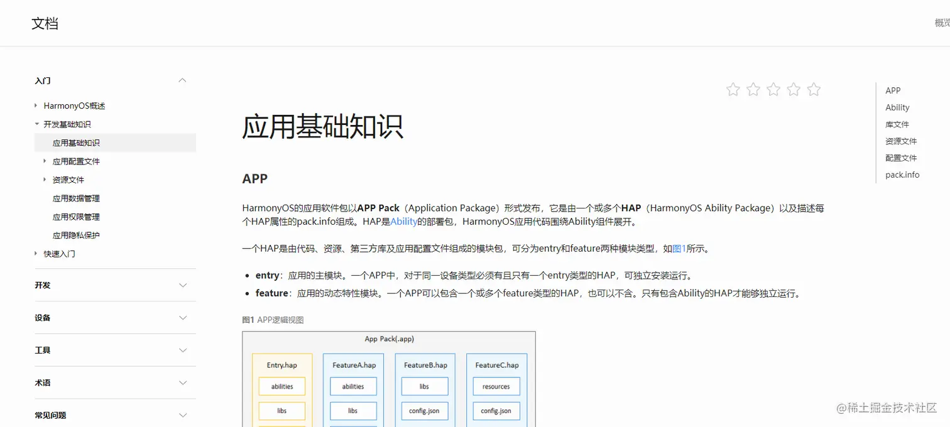Select 应用基础知识 sidebar item
Image resolution: width=950 pixels, height=427 pixels.
[x=116, y=143]
